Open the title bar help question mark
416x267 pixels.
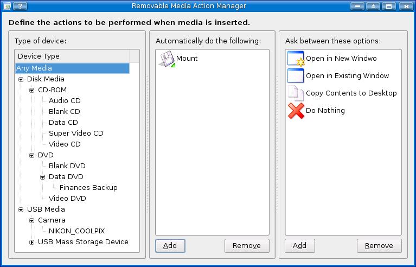[20, 6]
